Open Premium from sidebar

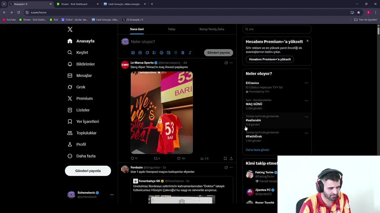pos(80,99)
